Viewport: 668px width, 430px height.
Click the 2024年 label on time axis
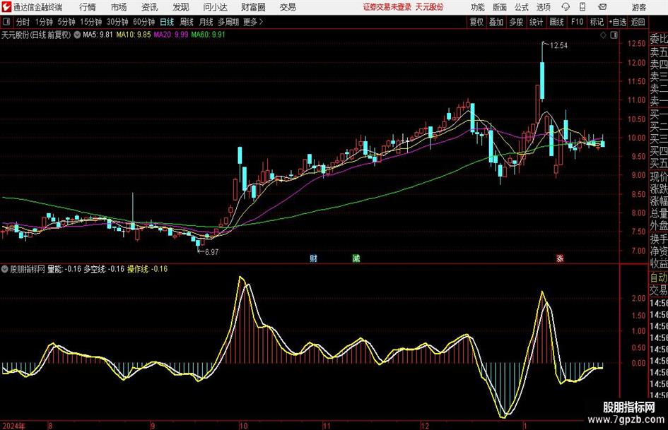13,426
